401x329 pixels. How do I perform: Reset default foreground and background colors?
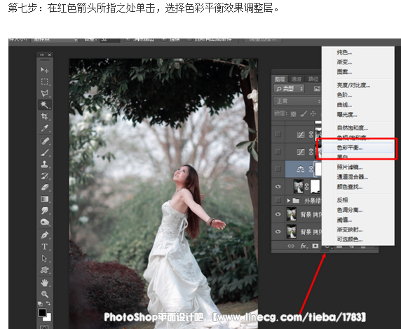point(40,304)
